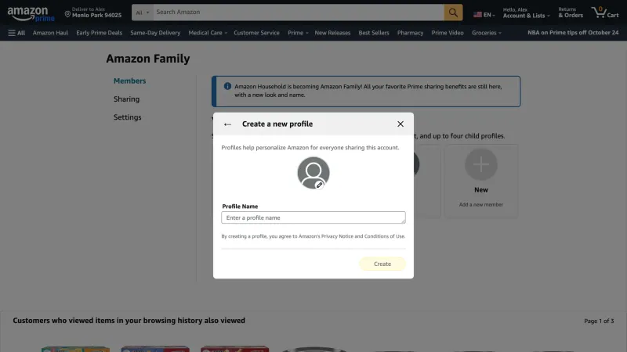Select the Settings sidebar tab
627x352 pixels.
pos(127,117)
